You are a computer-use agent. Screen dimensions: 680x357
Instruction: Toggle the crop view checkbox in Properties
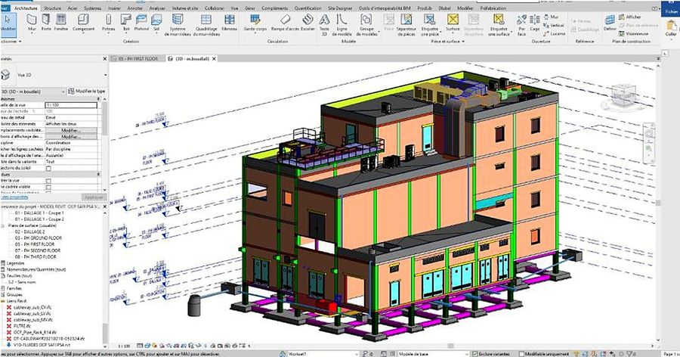[48, 181]
